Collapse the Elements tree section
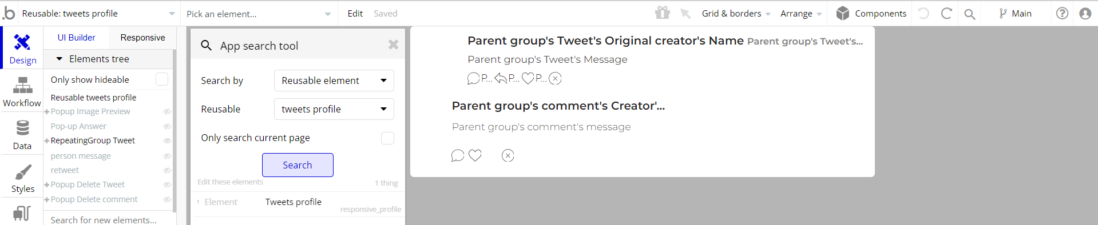Image resolution: width=1098 pixels, height=225 pixels. point(59,59)
